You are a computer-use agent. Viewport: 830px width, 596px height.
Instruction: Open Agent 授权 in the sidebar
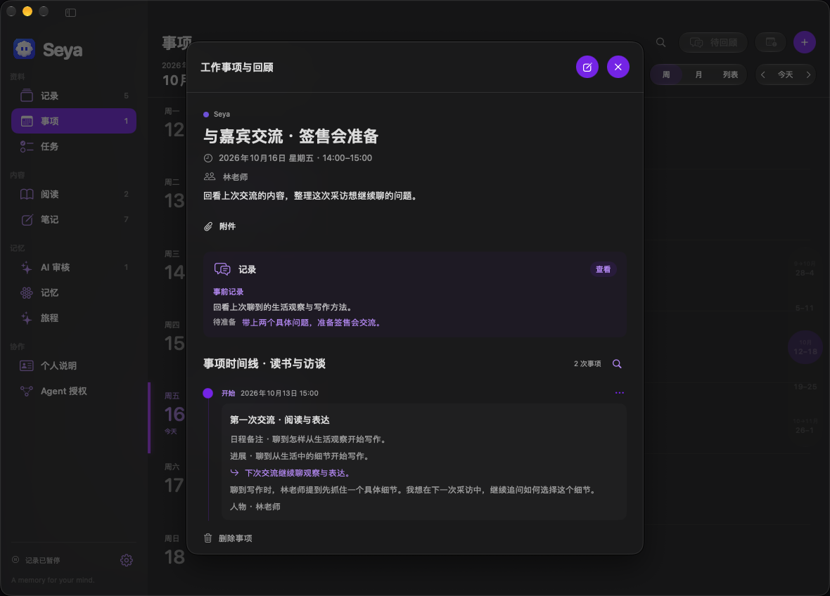click(74, 391)
